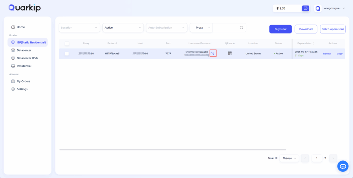
Task: Open the Auto-Subscription dropdown
Action: coord(167,28)
